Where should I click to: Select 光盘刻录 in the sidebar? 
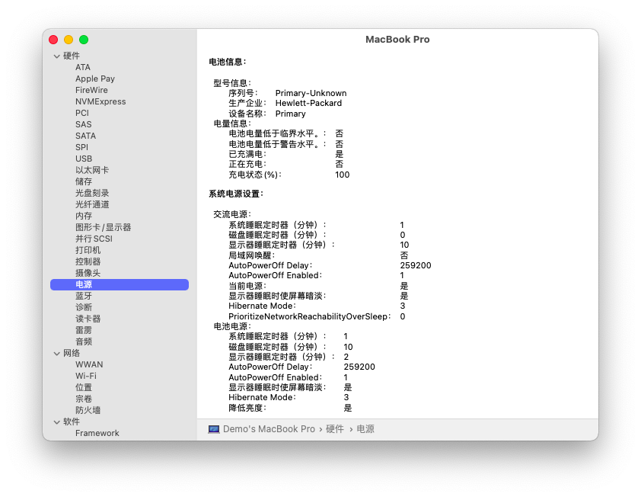click(x=92, y=193)
